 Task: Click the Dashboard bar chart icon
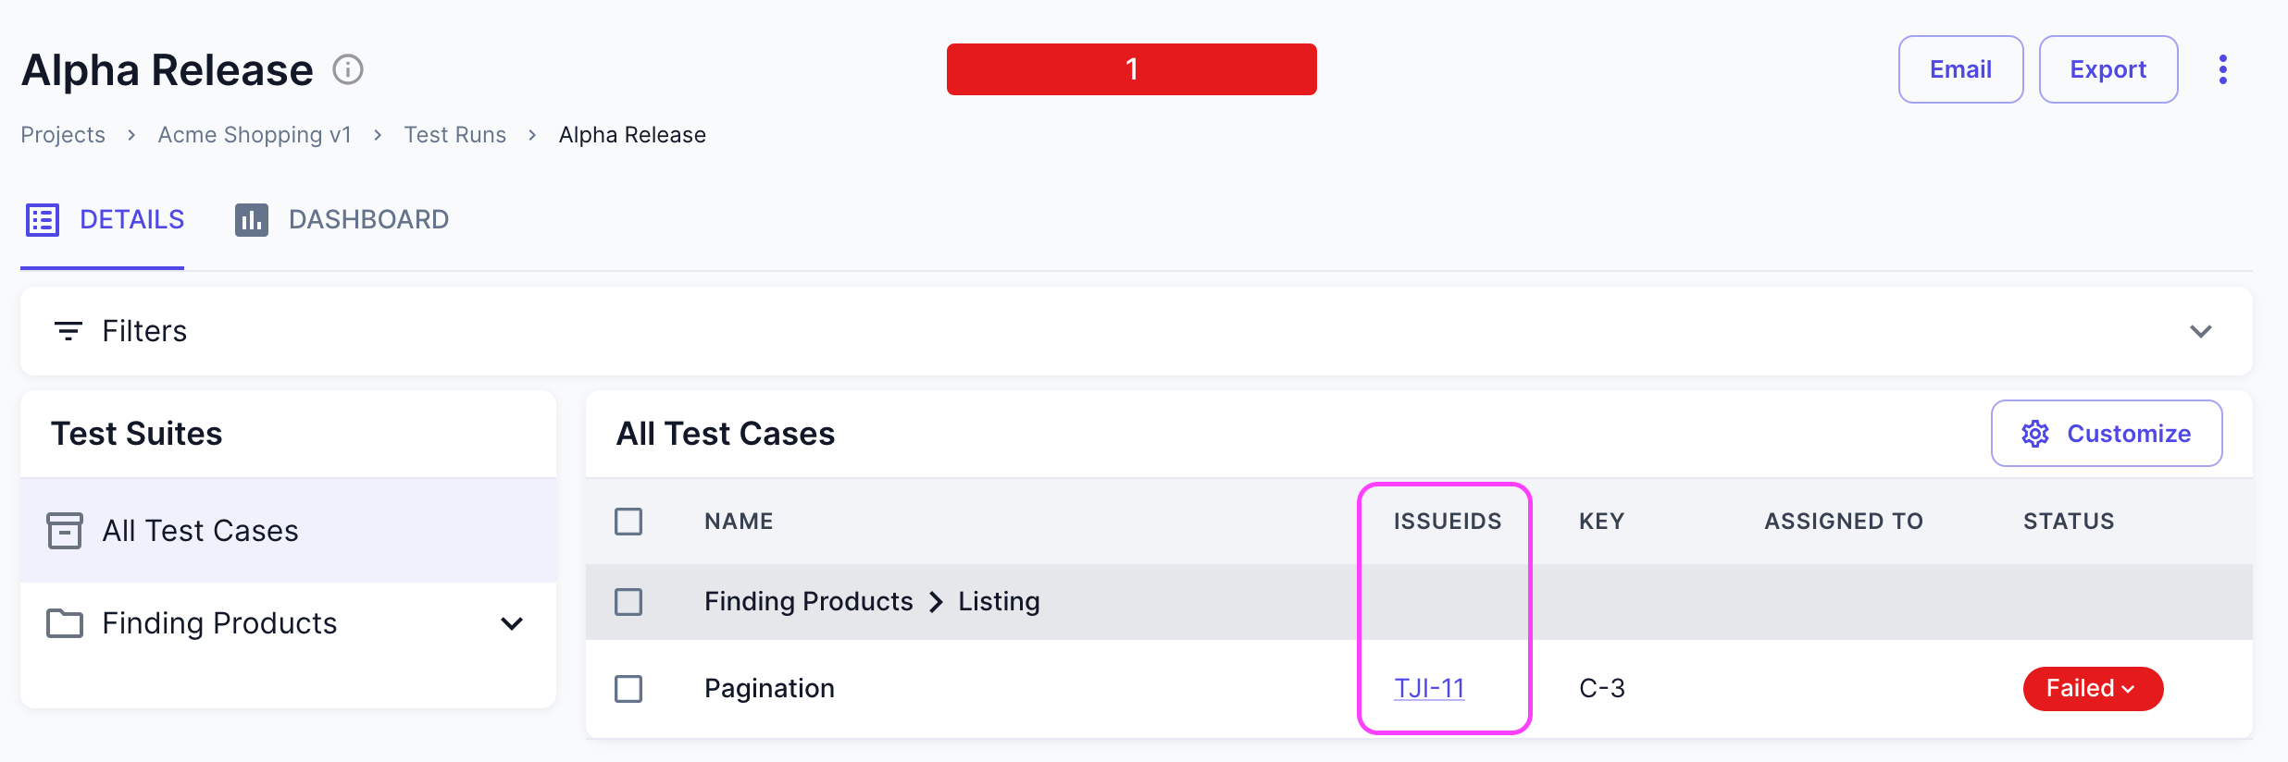pos(251,220)
